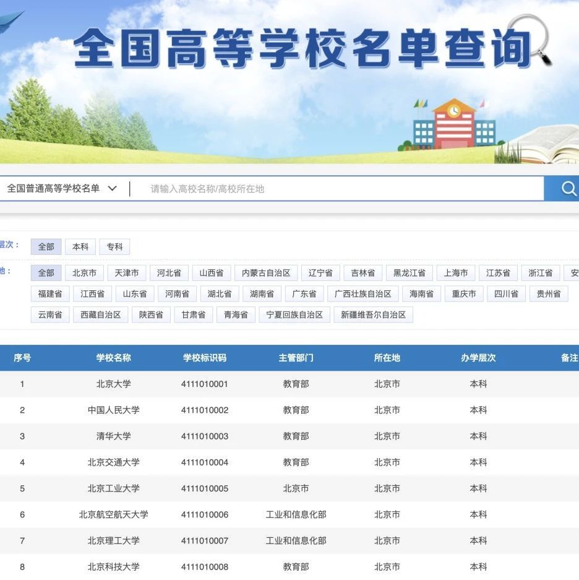579x580 pixels.
Task: Click 工业和信息化部 in 北京理工大学 row
Action: click(296, 541)
